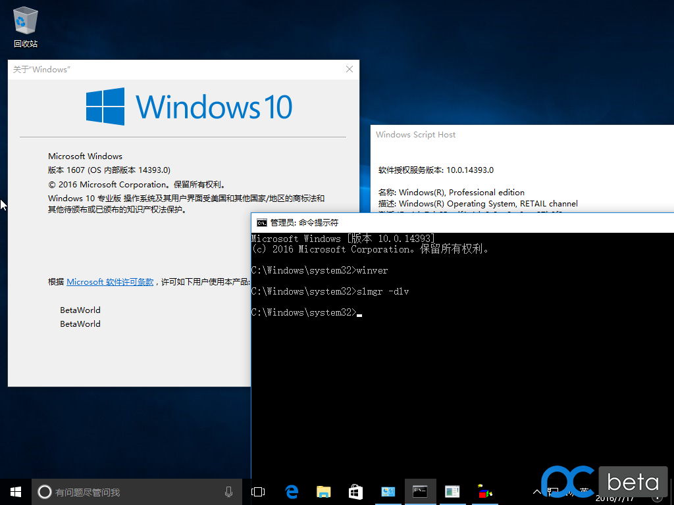Click the '描述: Windows(R) Operating System, RETAIL channel' line

tap(478, 204)
